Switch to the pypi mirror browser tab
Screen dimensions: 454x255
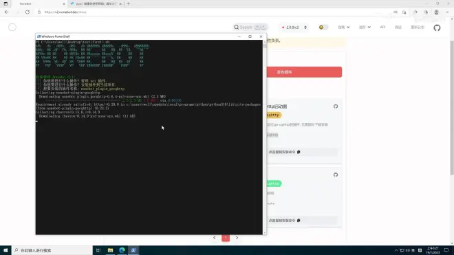[96, 3]
